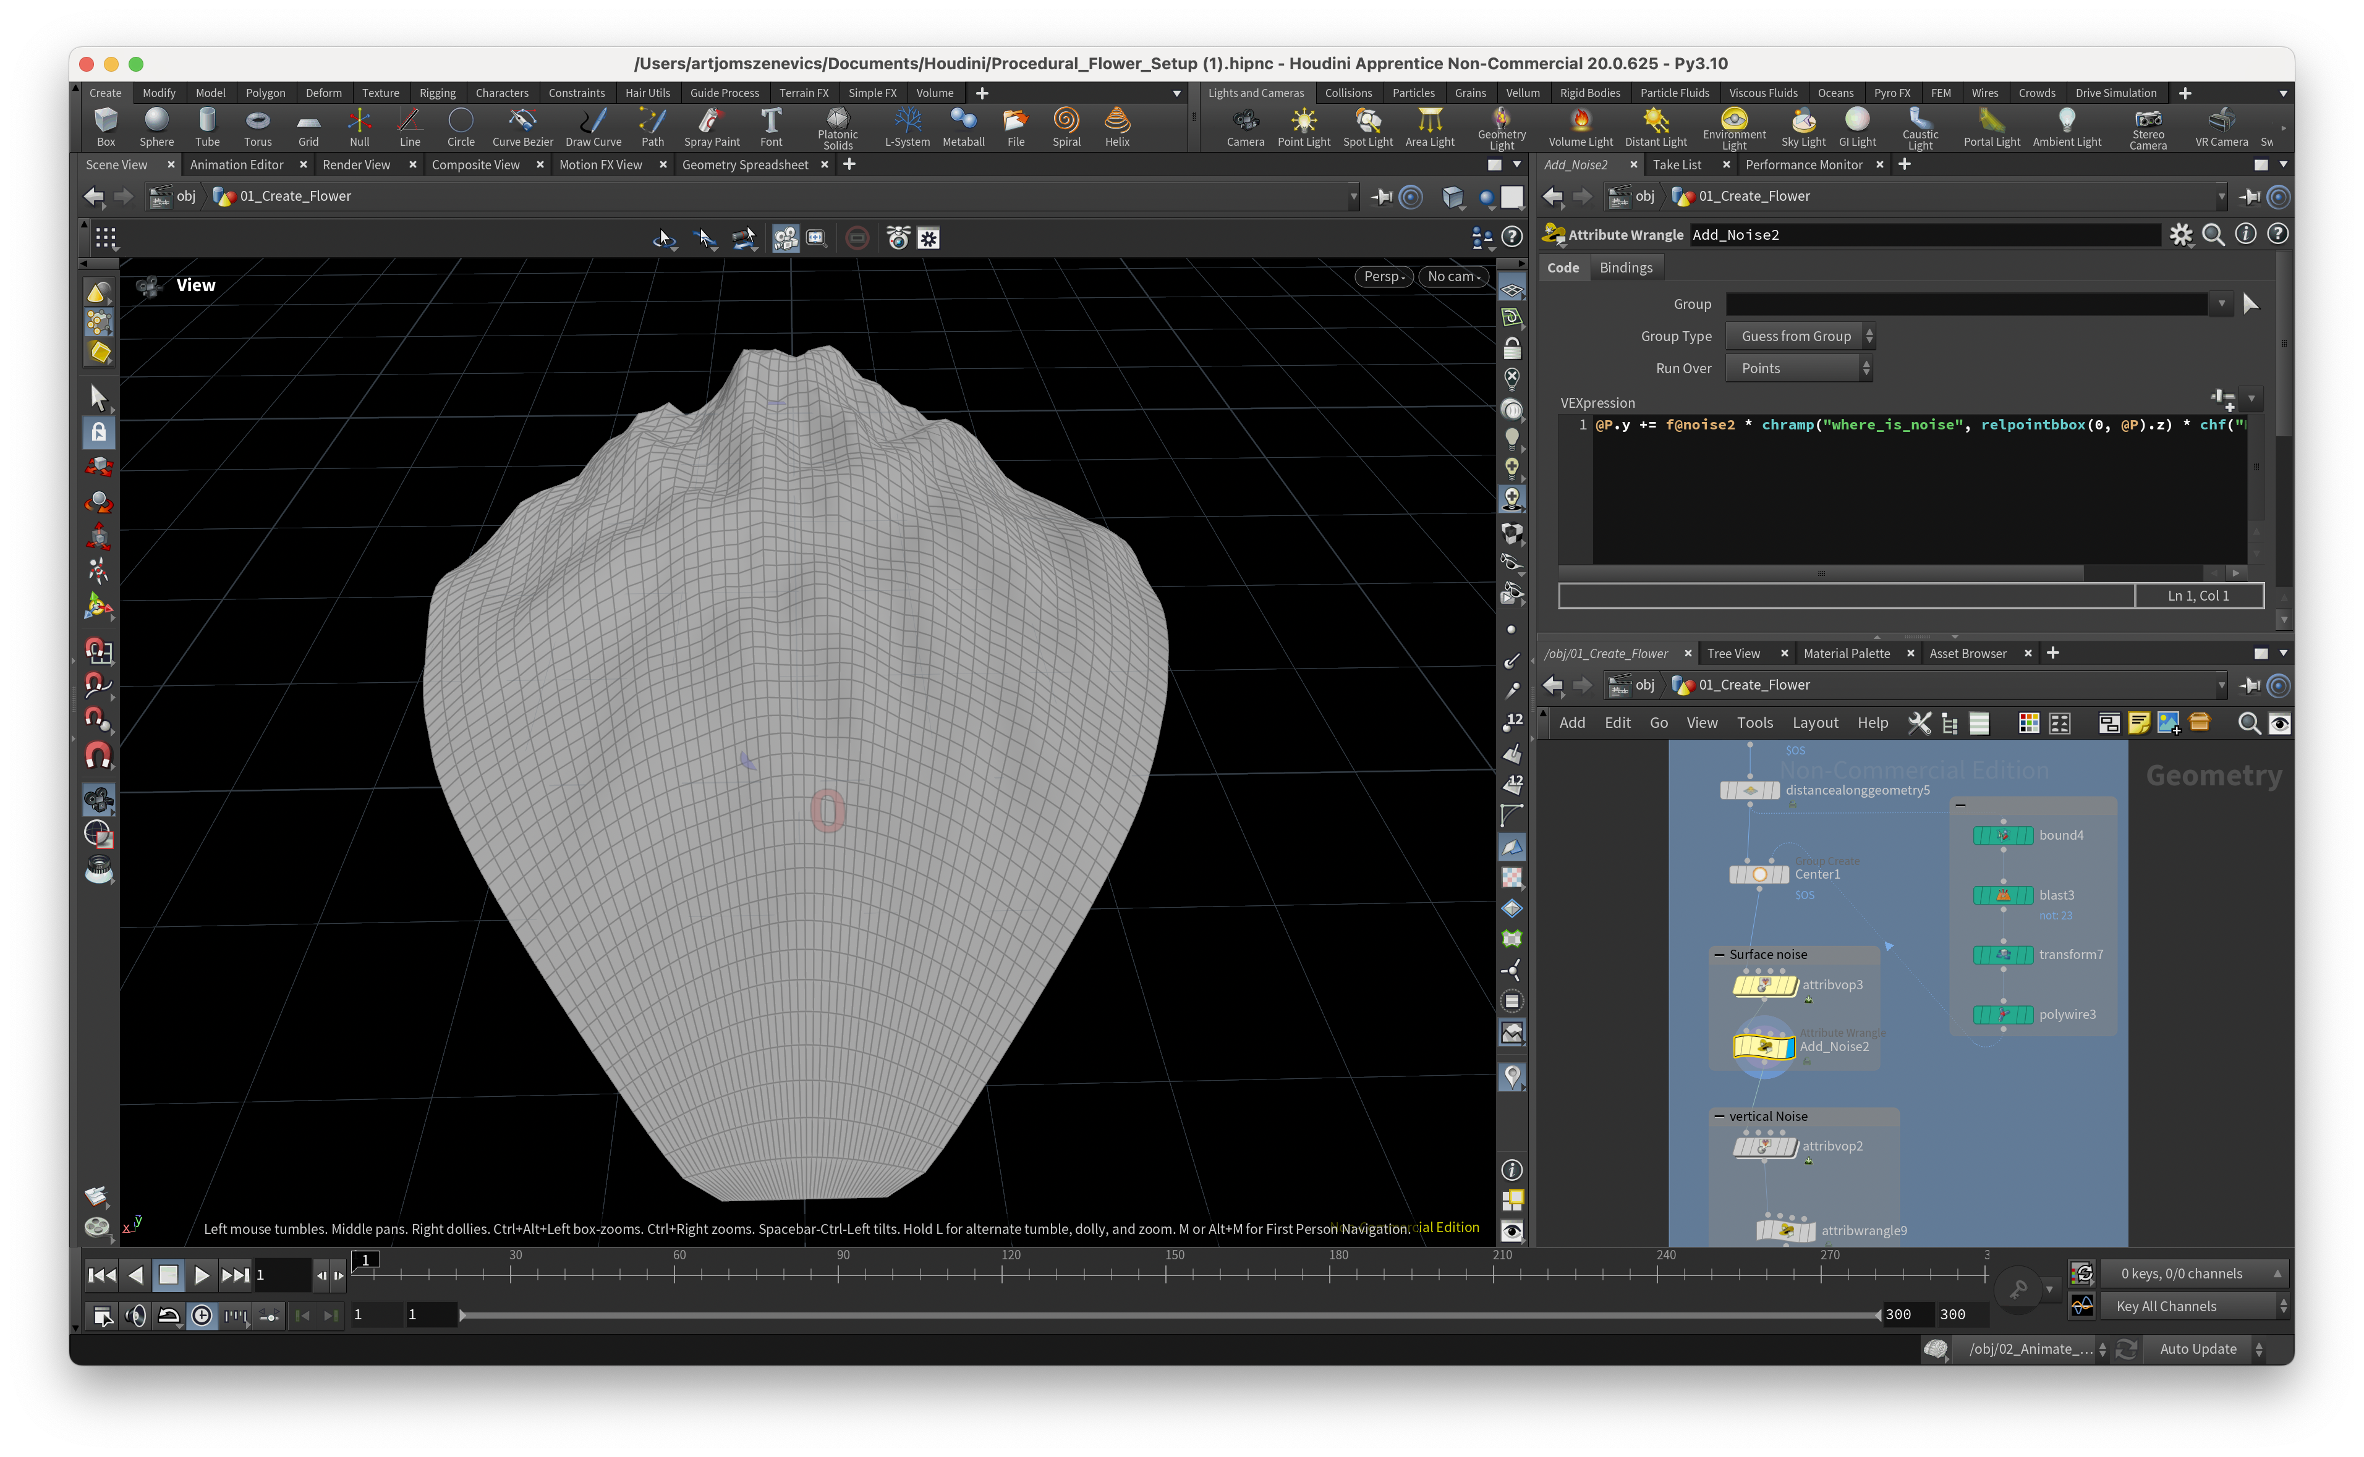Open the Bindings tab
This screenshot has width=2364, height=1457.
[x=1625, y=268]
